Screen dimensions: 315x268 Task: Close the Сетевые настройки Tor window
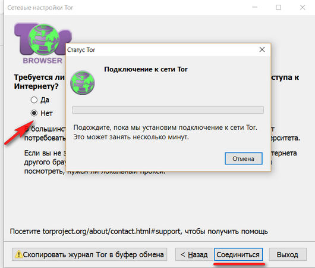[x=303, y=8]
